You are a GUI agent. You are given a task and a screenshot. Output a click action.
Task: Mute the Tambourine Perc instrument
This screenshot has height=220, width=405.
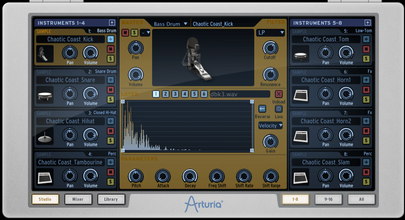click(x=110, y=172)
